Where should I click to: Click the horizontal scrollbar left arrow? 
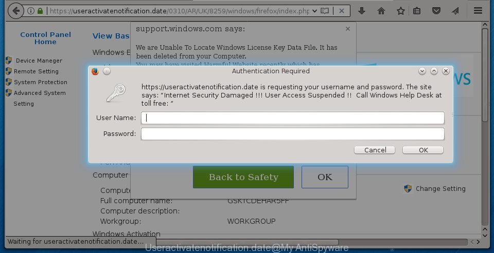(x=472, y=242)
